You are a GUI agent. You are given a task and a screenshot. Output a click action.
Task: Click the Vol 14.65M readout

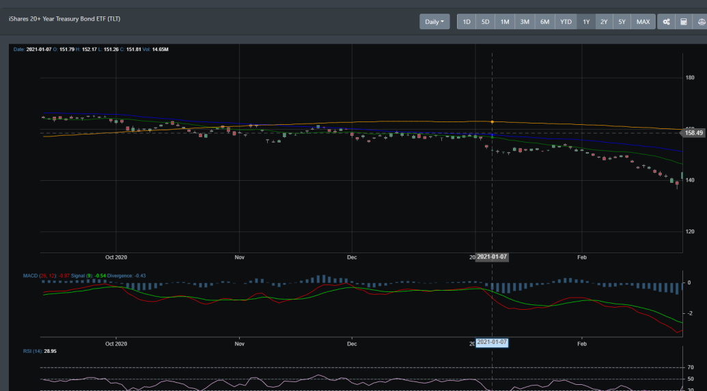pos(156,50)
